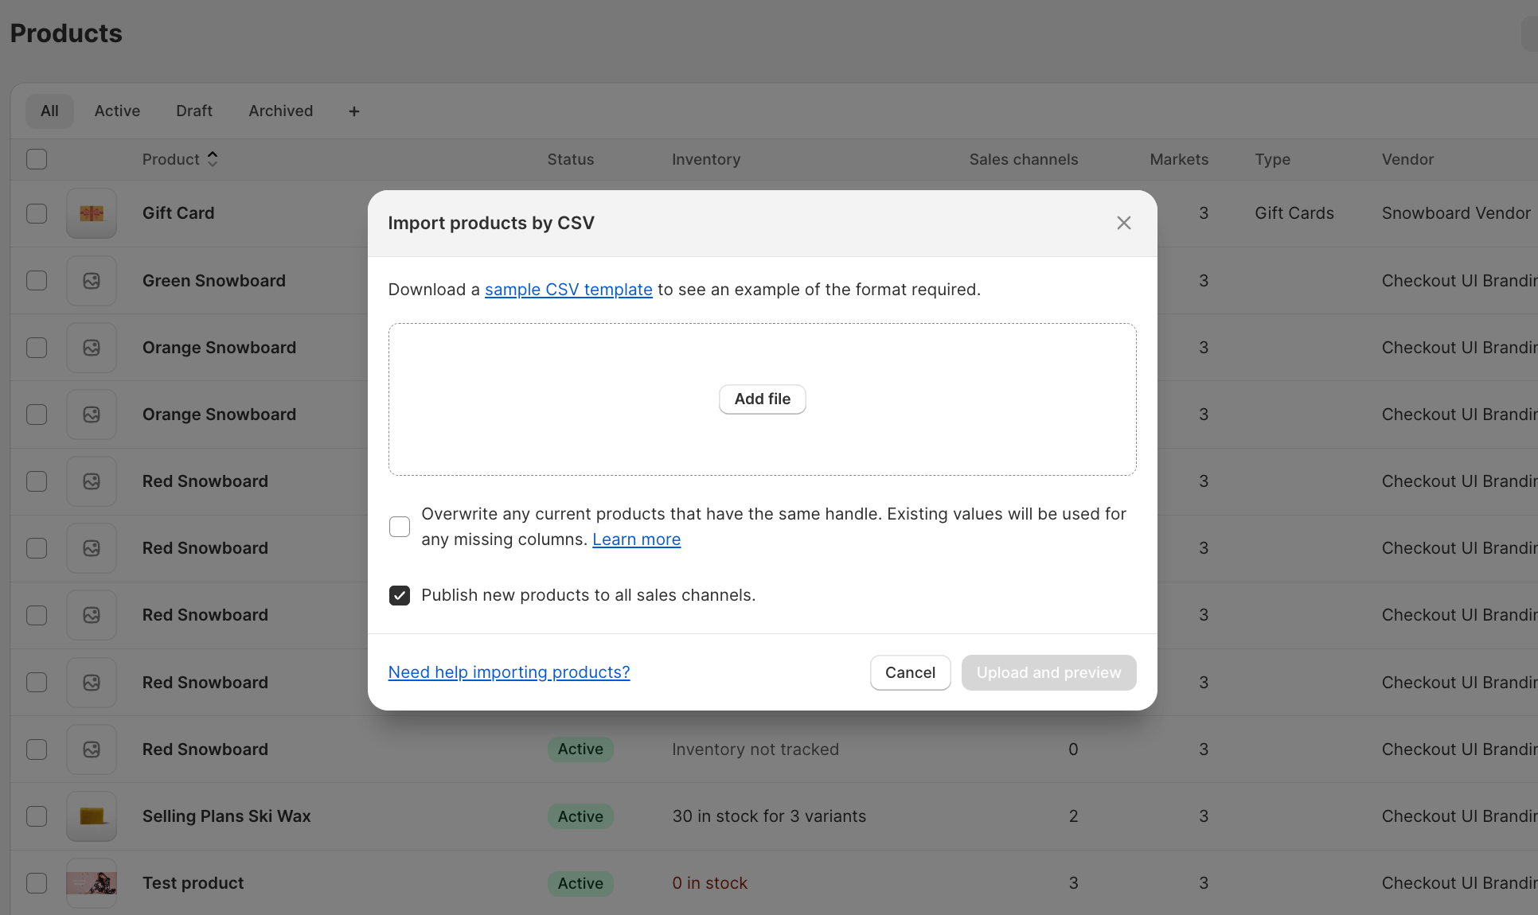
Task: Switch to the Draft products tab
Action: click(193, 110)
